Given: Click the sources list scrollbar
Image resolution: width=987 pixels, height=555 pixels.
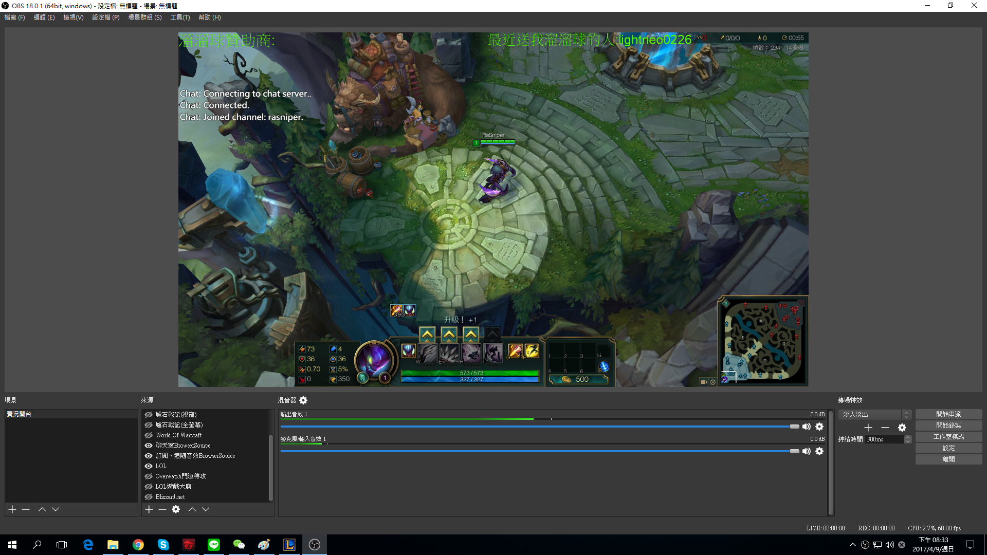Looking at the screenshot, I should tap(271, 468).
